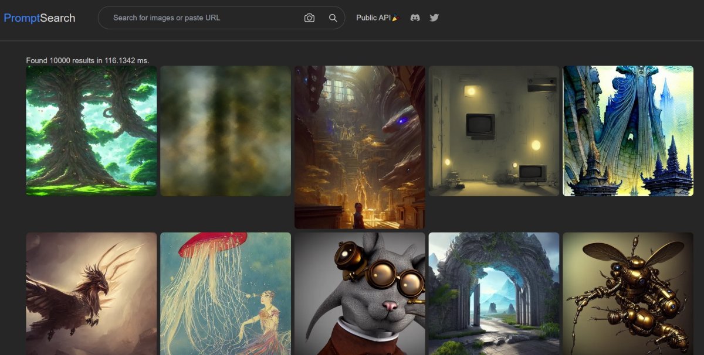Image resolution: width=704 pixels, height=355 pixels.
Task: Click the 'Found 10000 results' status text
Action: click(x=87, y=60)
